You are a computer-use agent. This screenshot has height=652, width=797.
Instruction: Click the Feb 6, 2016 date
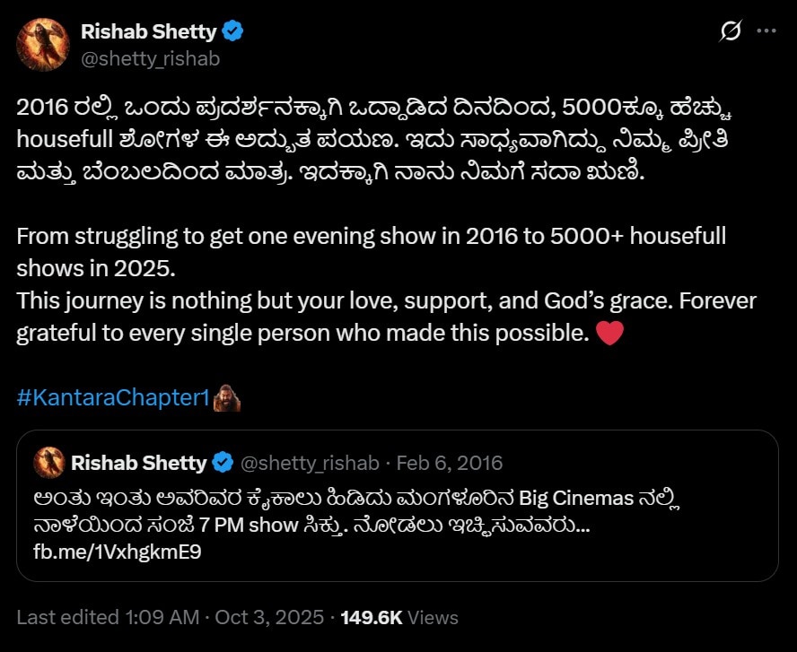450,463
